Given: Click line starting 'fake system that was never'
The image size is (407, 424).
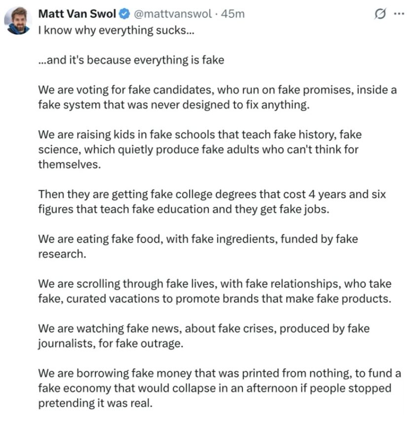Looking at the screenshot, I should [174, 105].
